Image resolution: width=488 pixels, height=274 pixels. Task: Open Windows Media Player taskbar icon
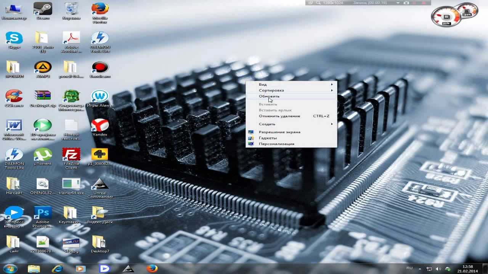(81, 268)
